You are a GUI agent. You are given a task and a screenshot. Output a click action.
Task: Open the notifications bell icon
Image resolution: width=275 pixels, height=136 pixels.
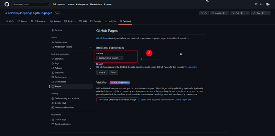click(256, 4)
